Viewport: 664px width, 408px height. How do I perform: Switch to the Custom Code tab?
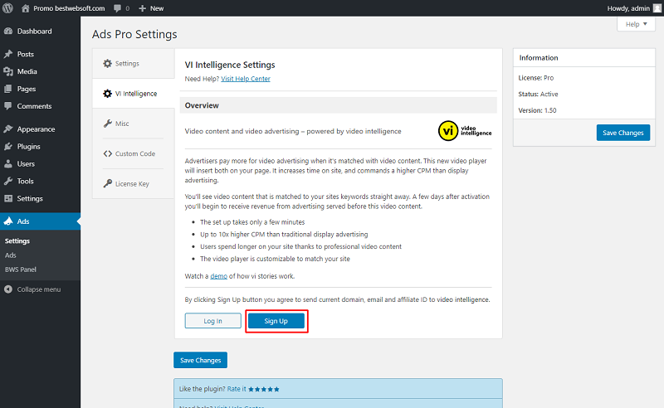133,153
